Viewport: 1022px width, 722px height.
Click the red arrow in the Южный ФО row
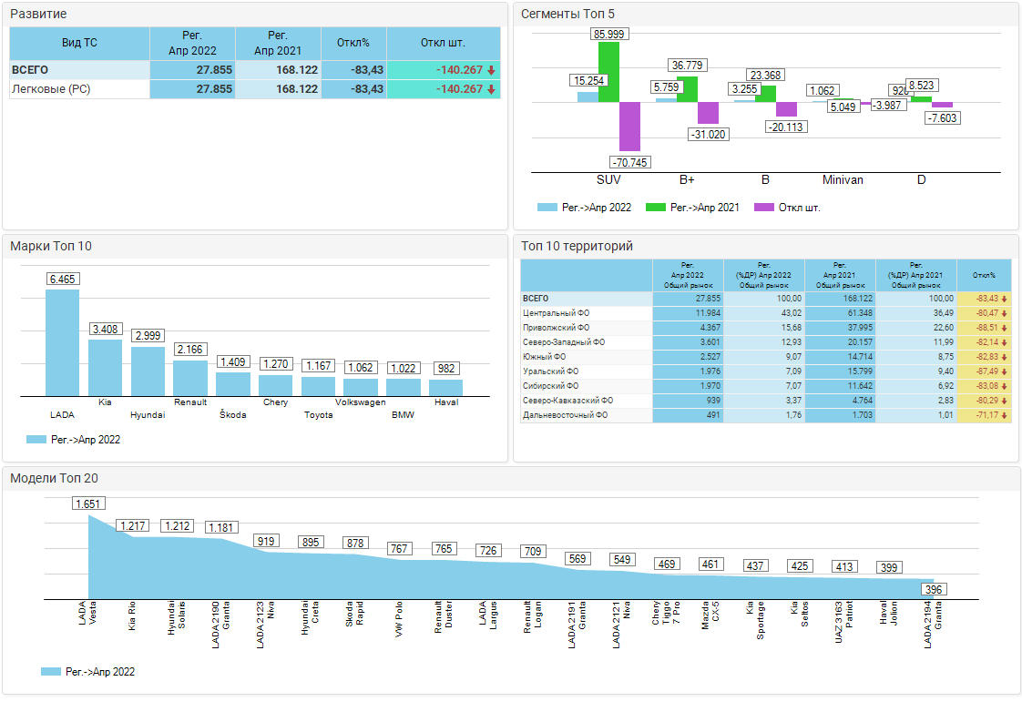[x=1004, y=357]
